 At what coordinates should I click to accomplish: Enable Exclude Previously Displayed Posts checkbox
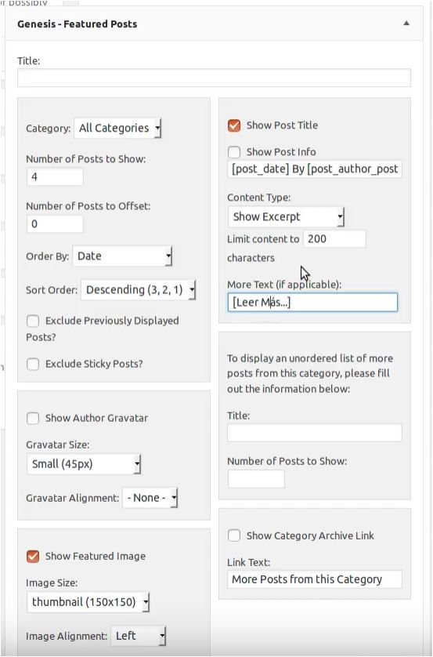point(33,321)
